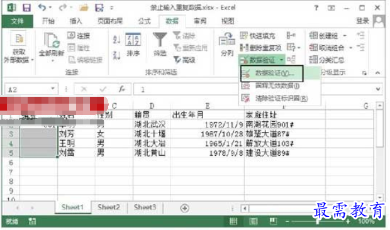Add a new sheet with plus button
The width and height of the screenshot is (390, 230).
click(x=184, y=208)
